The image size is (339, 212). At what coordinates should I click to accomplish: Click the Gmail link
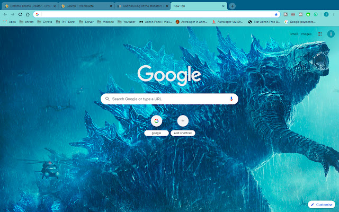coord(293,34)
